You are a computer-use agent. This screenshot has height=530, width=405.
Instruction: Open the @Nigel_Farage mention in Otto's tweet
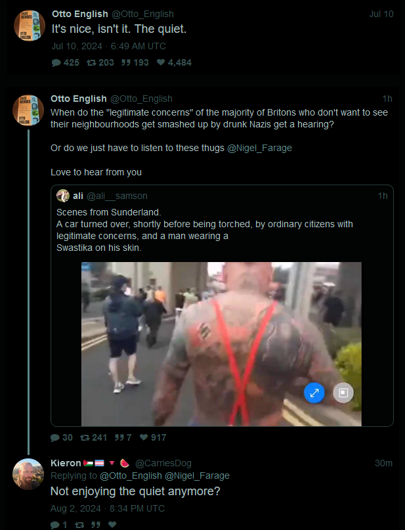259,148
